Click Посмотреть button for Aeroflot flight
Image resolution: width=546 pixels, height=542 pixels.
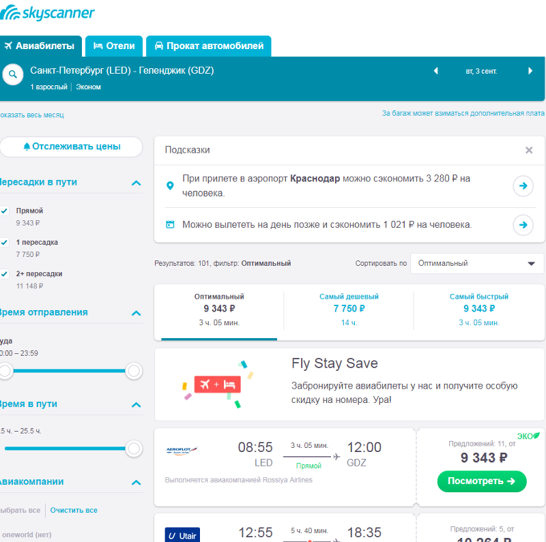[482, 481]
